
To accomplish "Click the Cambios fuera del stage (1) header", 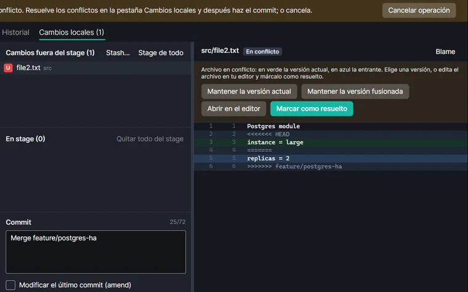I will click(50, 53).
